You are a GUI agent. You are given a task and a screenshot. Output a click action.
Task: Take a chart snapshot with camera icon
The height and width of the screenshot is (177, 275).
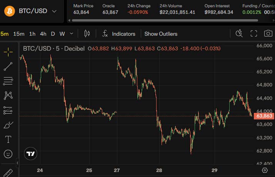point(268,33)
